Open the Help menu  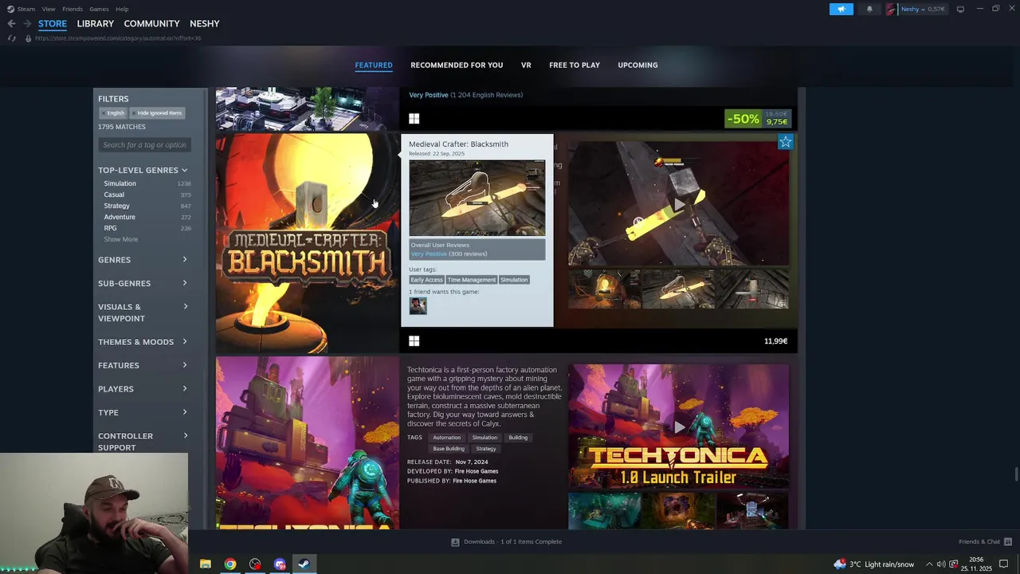122,9
